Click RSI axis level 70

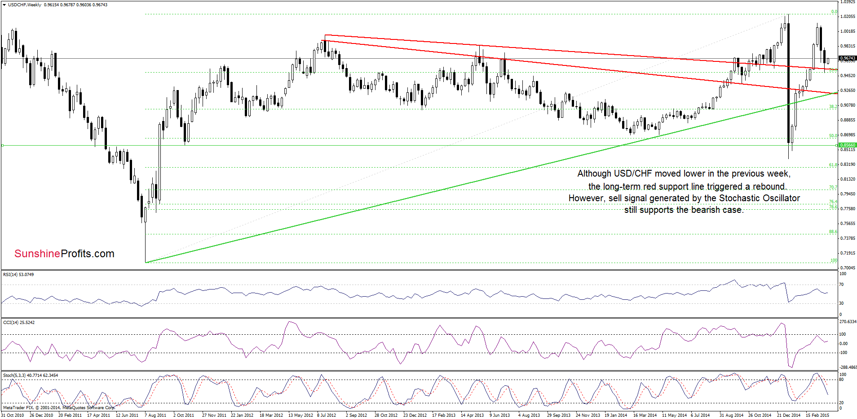842,285
